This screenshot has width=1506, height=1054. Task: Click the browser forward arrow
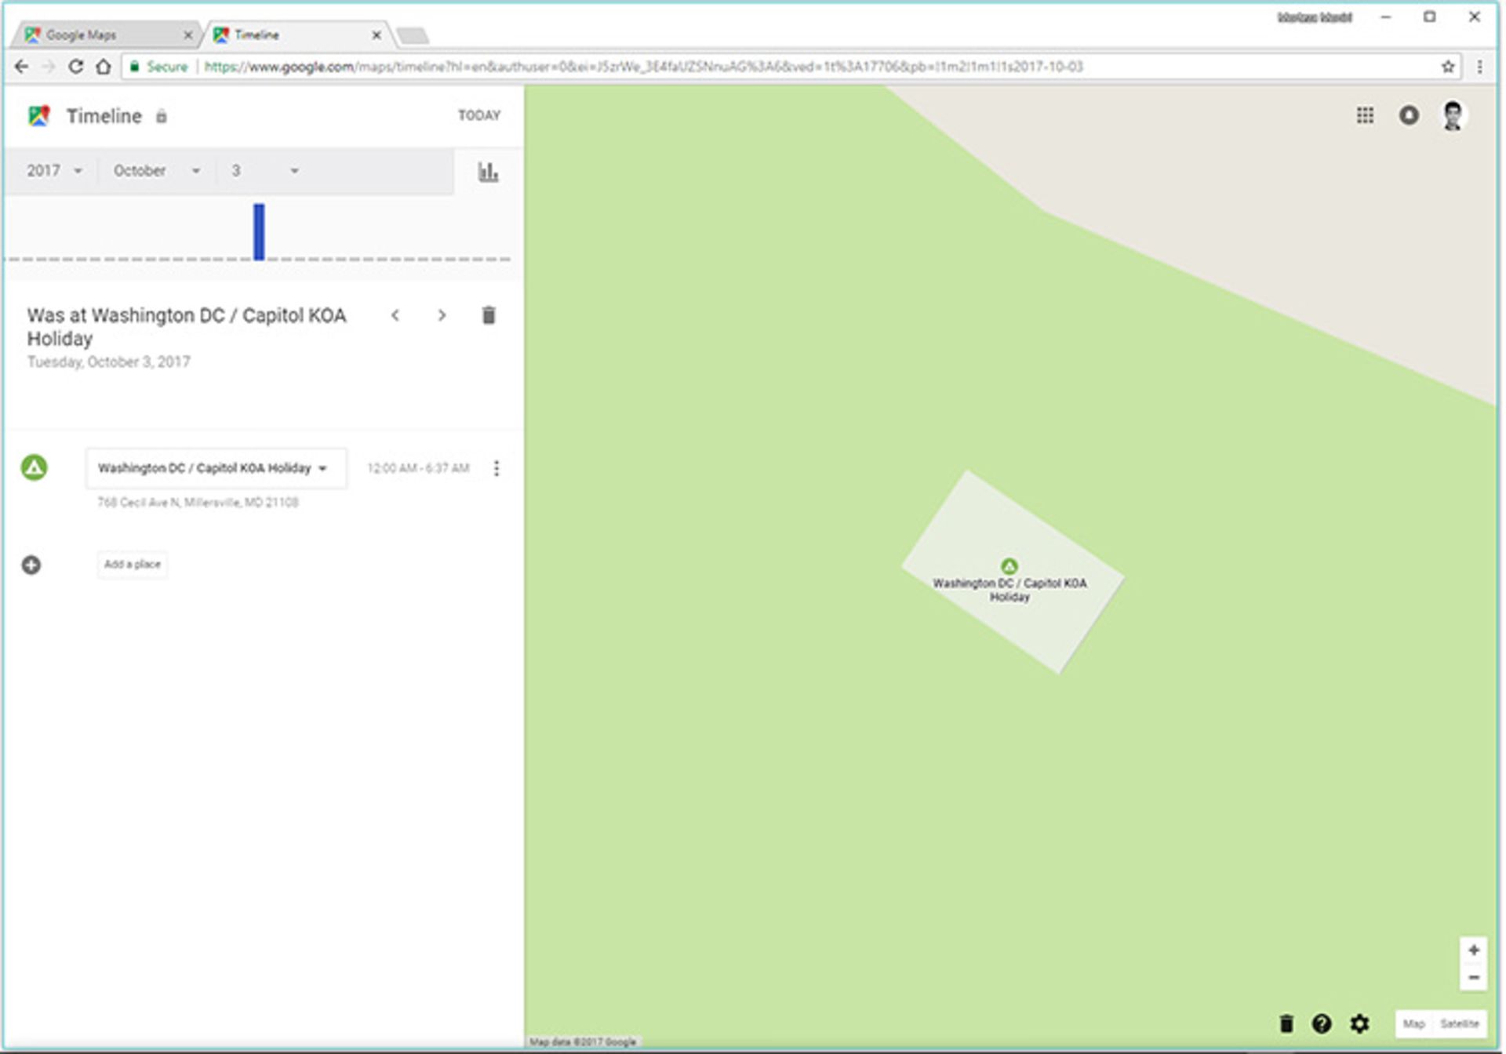pos(49,67)
